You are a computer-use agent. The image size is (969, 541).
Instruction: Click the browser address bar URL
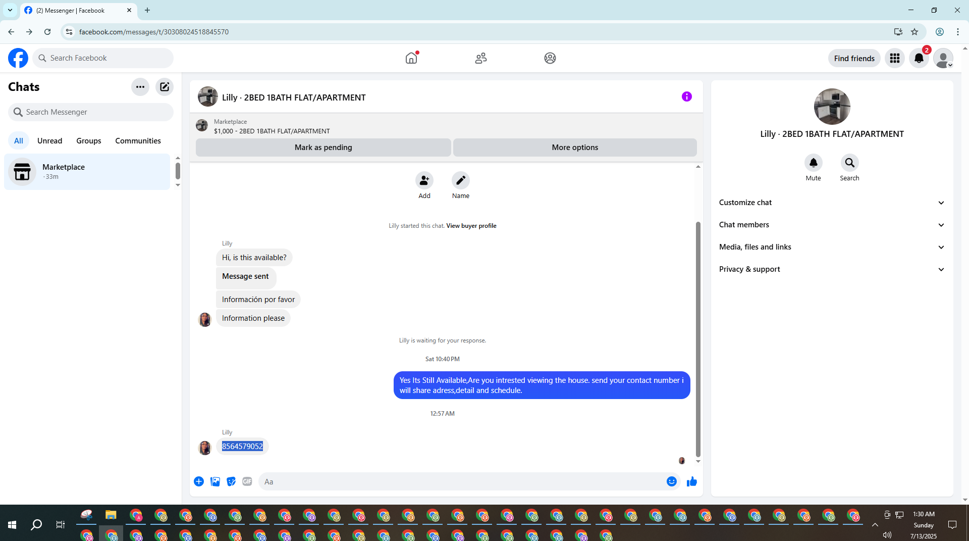pyautogui.click(x=154, y=32)
